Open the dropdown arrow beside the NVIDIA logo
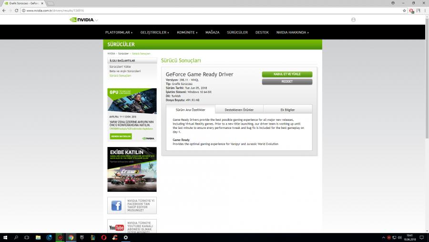The width and height of the screenshot is (429, 242). click(x=97, y=20)
